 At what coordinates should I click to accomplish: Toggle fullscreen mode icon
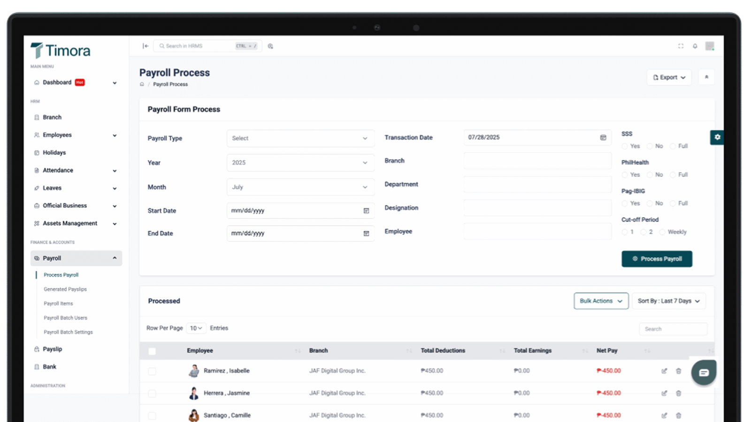681,46
